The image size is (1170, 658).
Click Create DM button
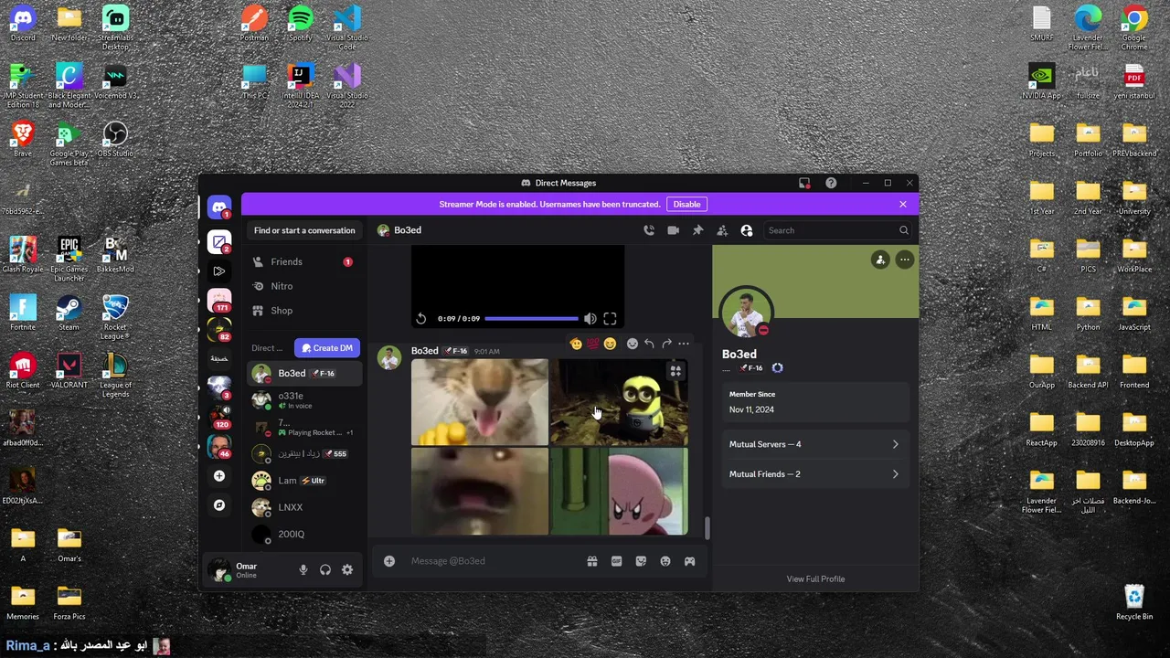tap(327, 348)
